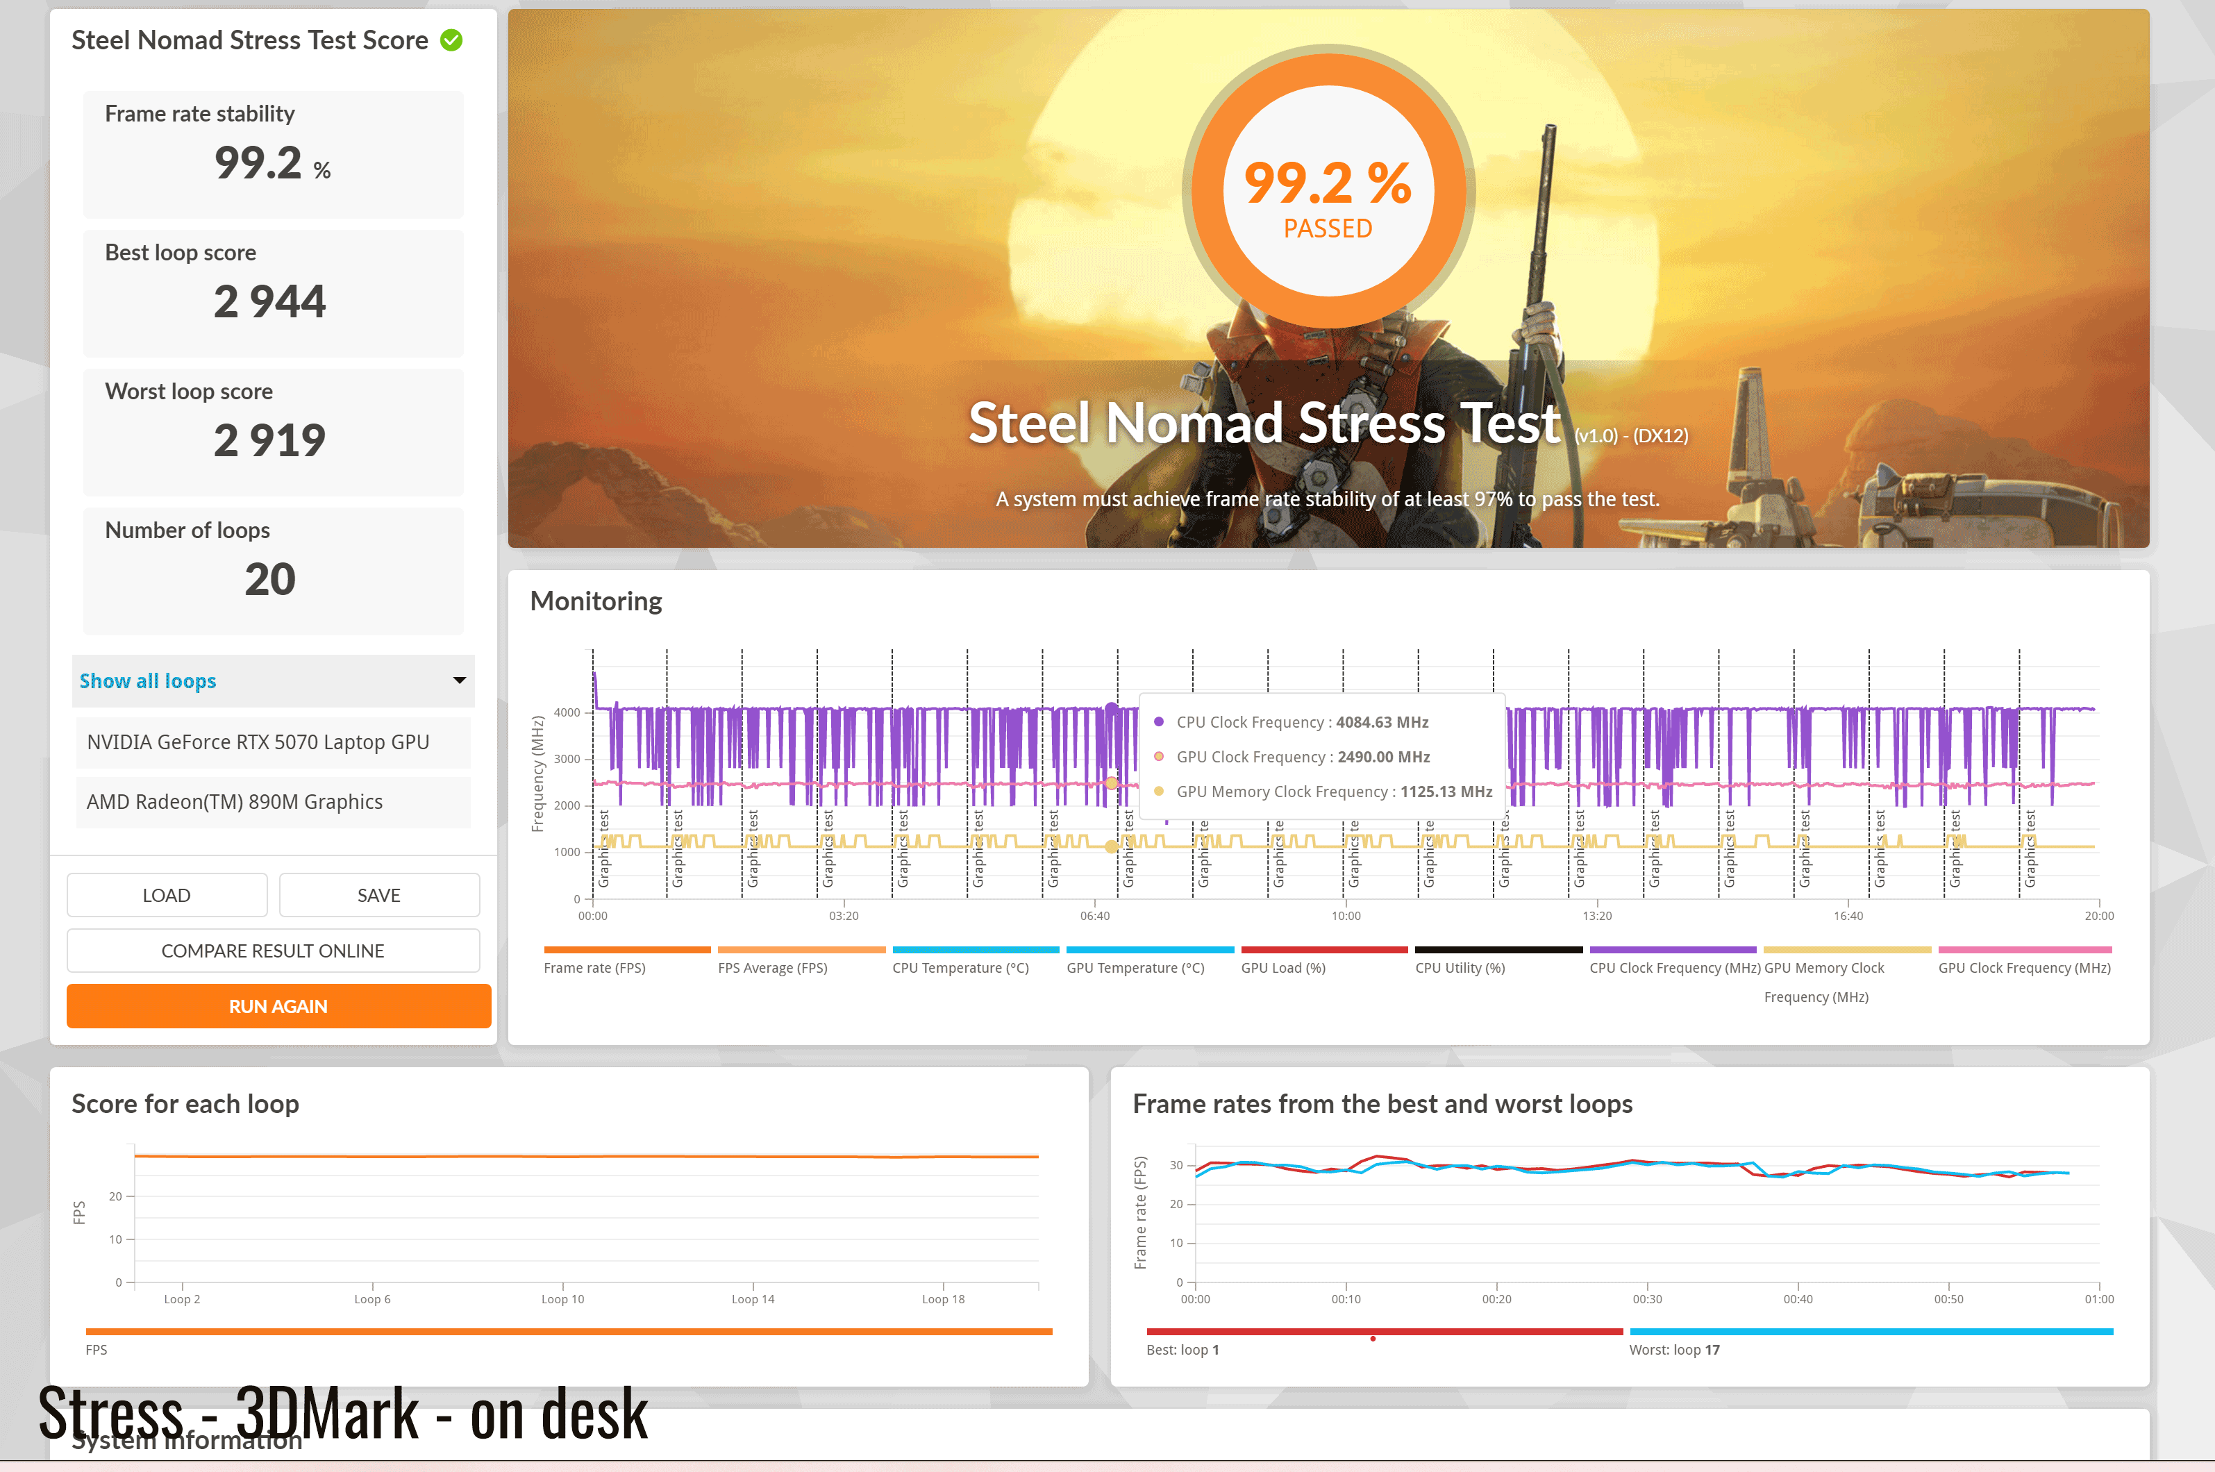Expand loops list with the dropdown arrow
Screen dimensions: 2215x1472
(460, 680)
